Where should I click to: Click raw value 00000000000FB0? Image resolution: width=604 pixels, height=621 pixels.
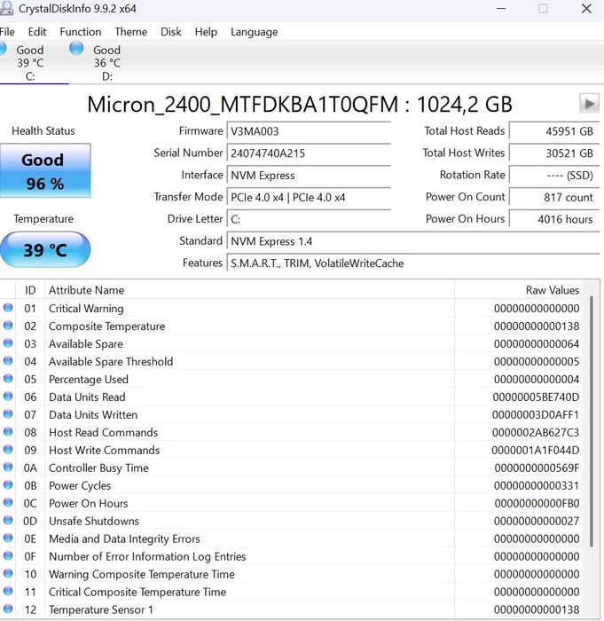537,503
